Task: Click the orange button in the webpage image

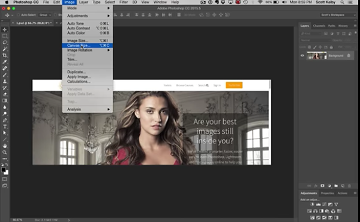Action: [x=234, y=85]
